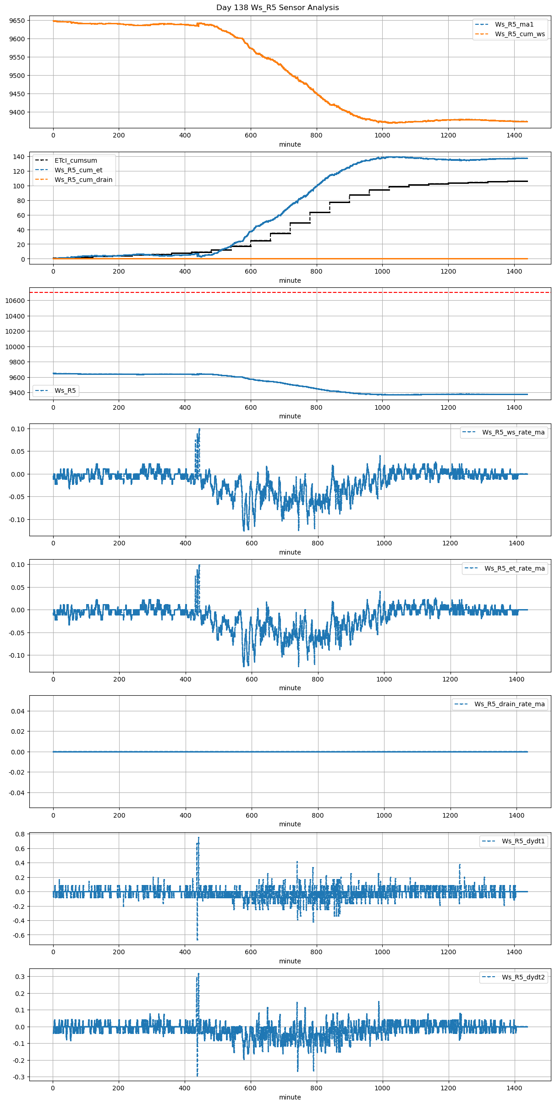Select the Ws_R5_et_rate_ma legend entry

[x=514, y=569]
